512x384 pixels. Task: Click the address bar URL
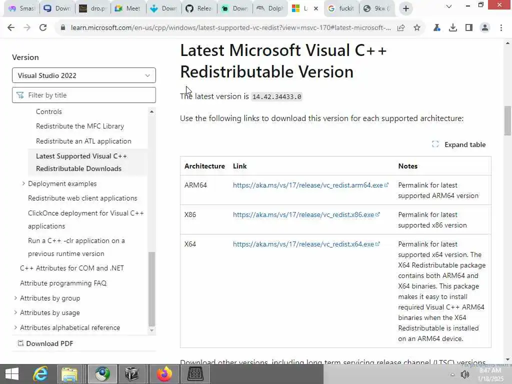coord(230,28)
